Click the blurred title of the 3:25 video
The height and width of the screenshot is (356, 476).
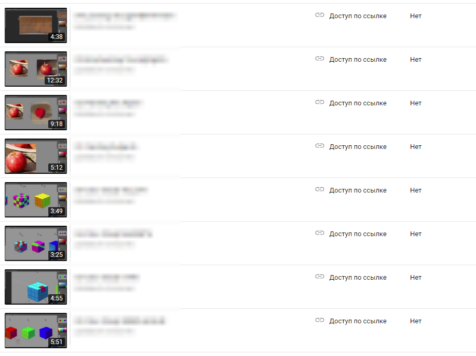coord(113,234)
